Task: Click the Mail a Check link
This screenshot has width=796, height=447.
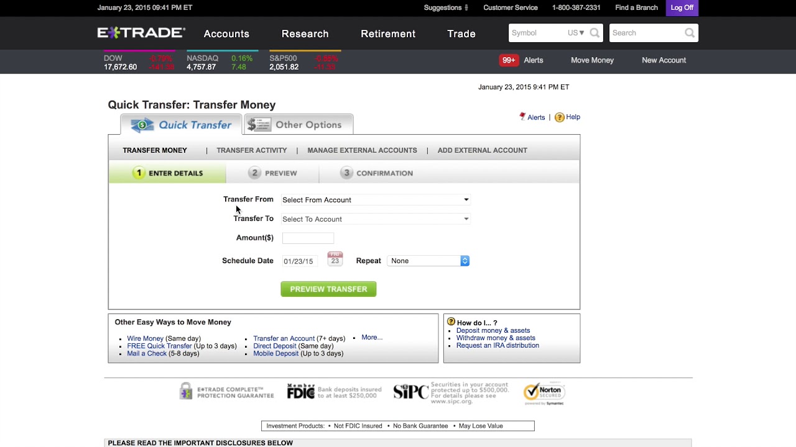Action: click(147, 353)
